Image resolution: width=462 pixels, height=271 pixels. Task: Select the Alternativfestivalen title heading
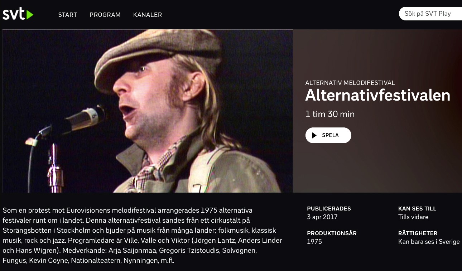click(x=378, y=95)
